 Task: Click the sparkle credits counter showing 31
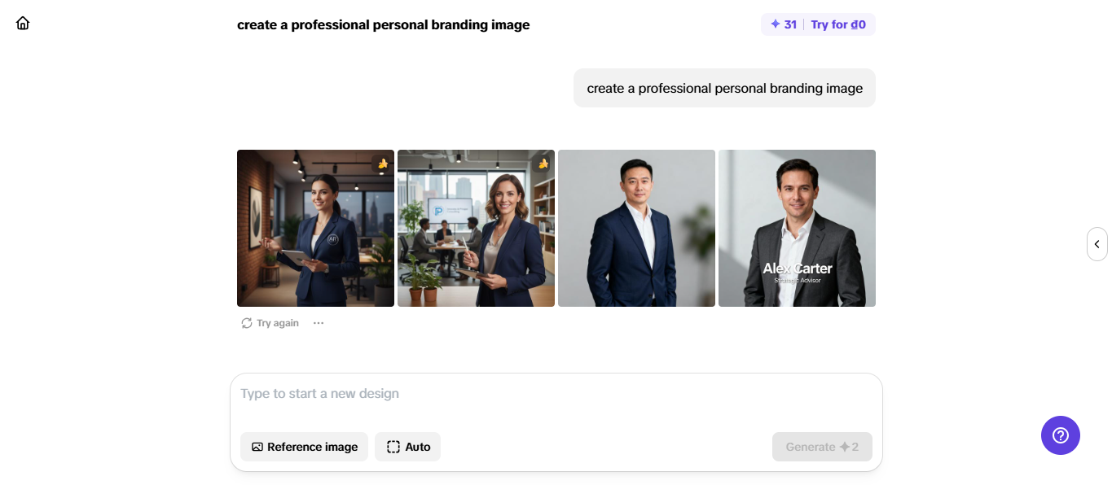pos(784,24)
